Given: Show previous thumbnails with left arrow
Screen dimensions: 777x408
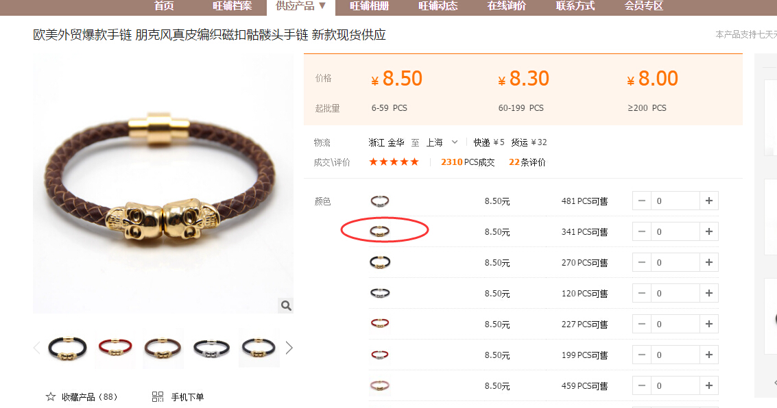Looking at the screenshot, I should [36, 348].
